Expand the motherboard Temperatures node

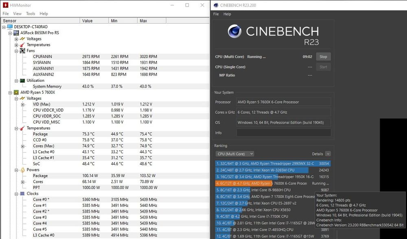pyautogui.click(x=16, y=45)
